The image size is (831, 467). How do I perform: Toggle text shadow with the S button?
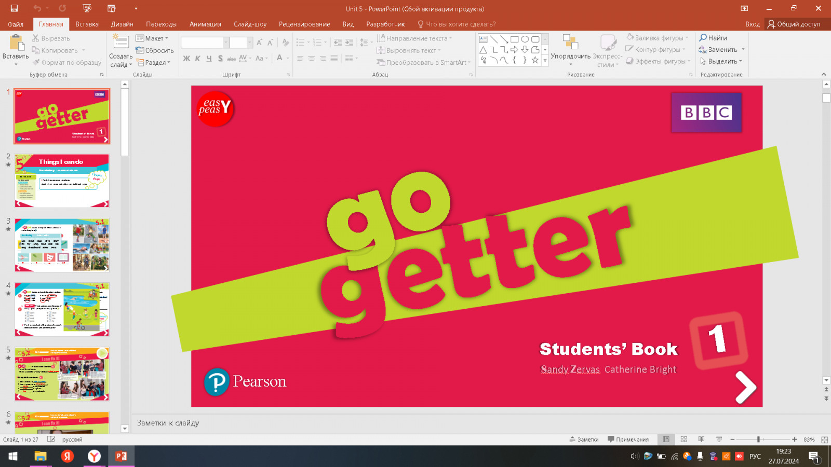[x=220, y=59]
